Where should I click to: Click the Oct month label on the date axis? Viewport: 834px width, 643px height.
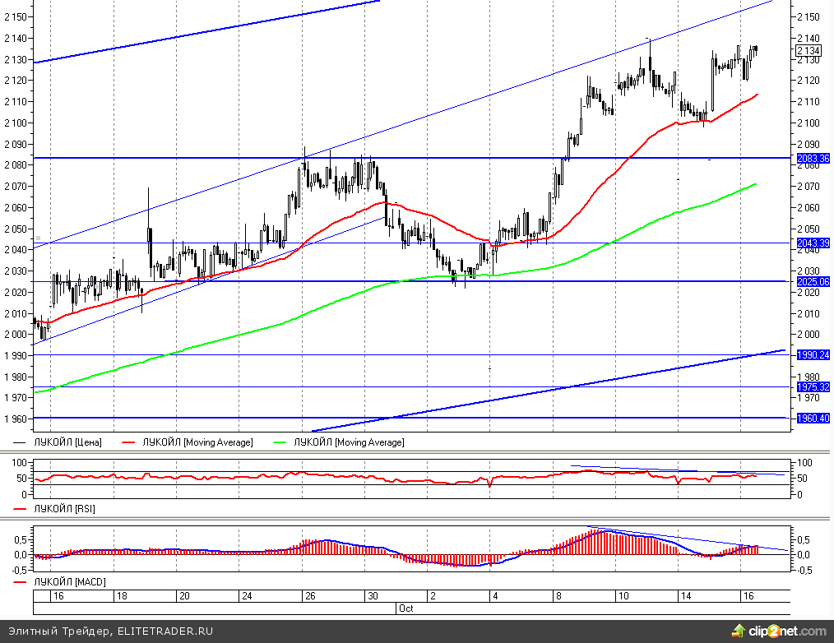tap(405, 608)
